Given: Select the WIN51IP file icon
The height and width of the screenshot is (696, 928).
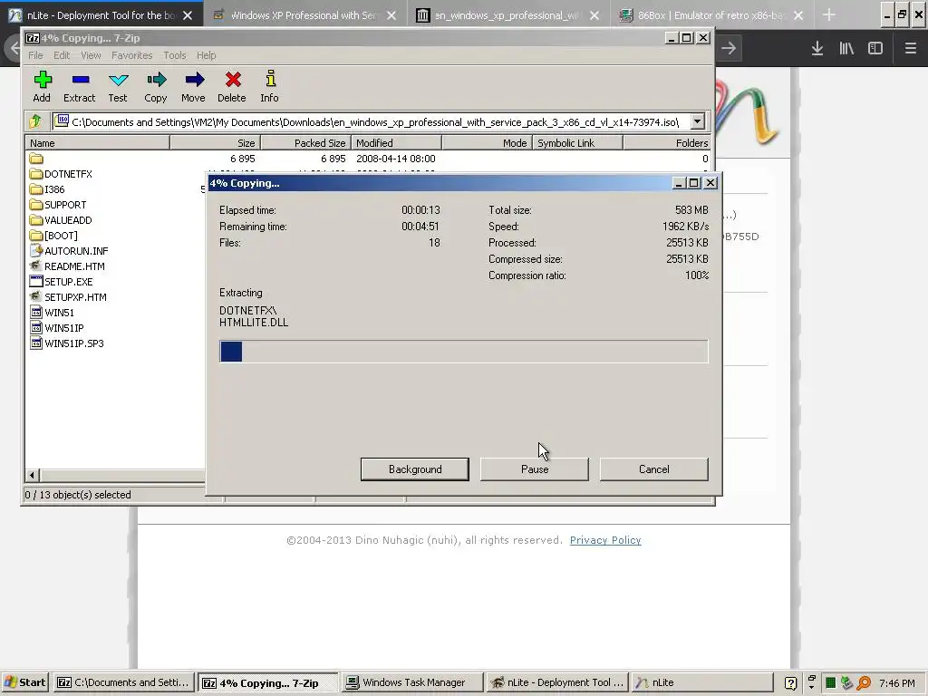Looking at the screenshot, I should 36,328.
